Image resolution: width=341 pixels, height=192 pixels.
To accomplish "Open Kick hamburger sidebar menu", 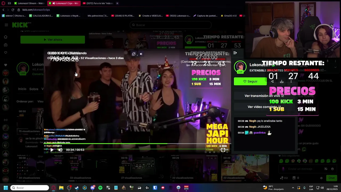I will click(x=6, y=25).
